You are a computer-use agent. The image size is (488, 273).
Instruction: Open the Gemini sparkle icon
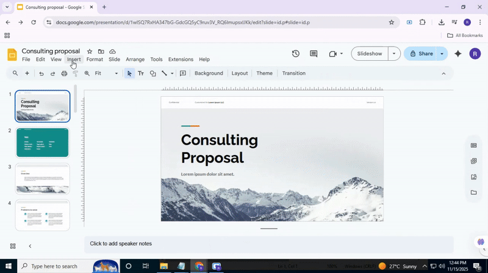point(458,54)
